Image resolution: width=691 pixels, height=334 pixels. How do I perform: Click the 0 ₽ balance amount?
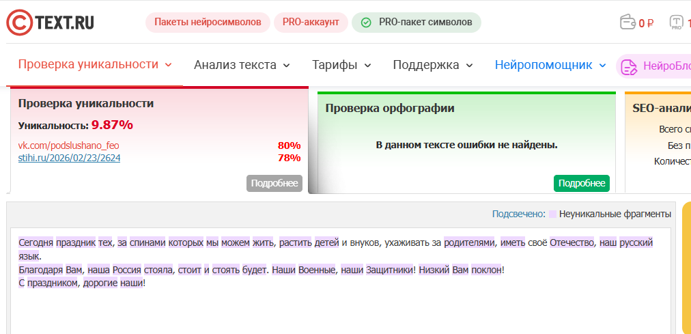646,23
